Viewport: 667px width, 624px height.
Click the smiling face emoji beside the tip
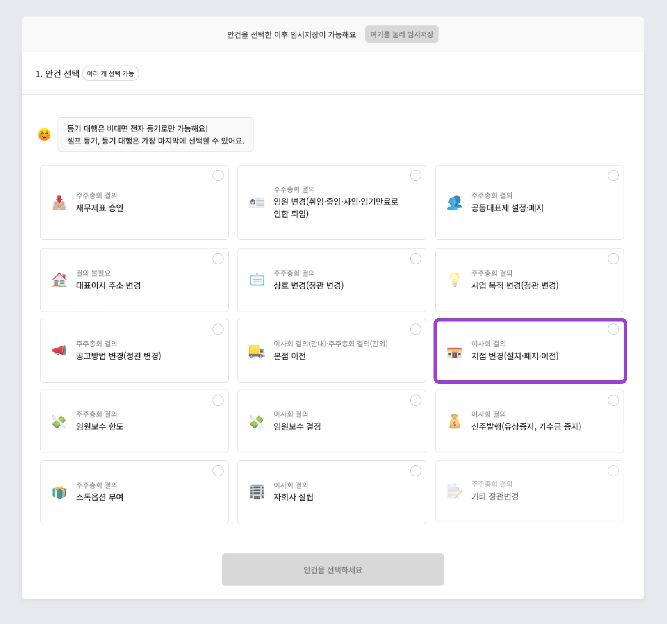click(x=44, y=134)
